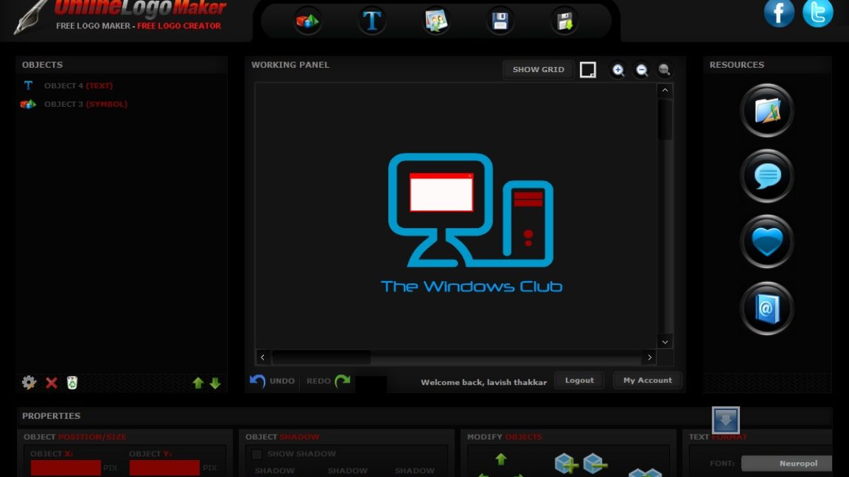This screenshot has width=849, height=477.
Task: Click the canvas horizontal scroll left arrow
Action: pyautogui.click(x=262, y=358)
